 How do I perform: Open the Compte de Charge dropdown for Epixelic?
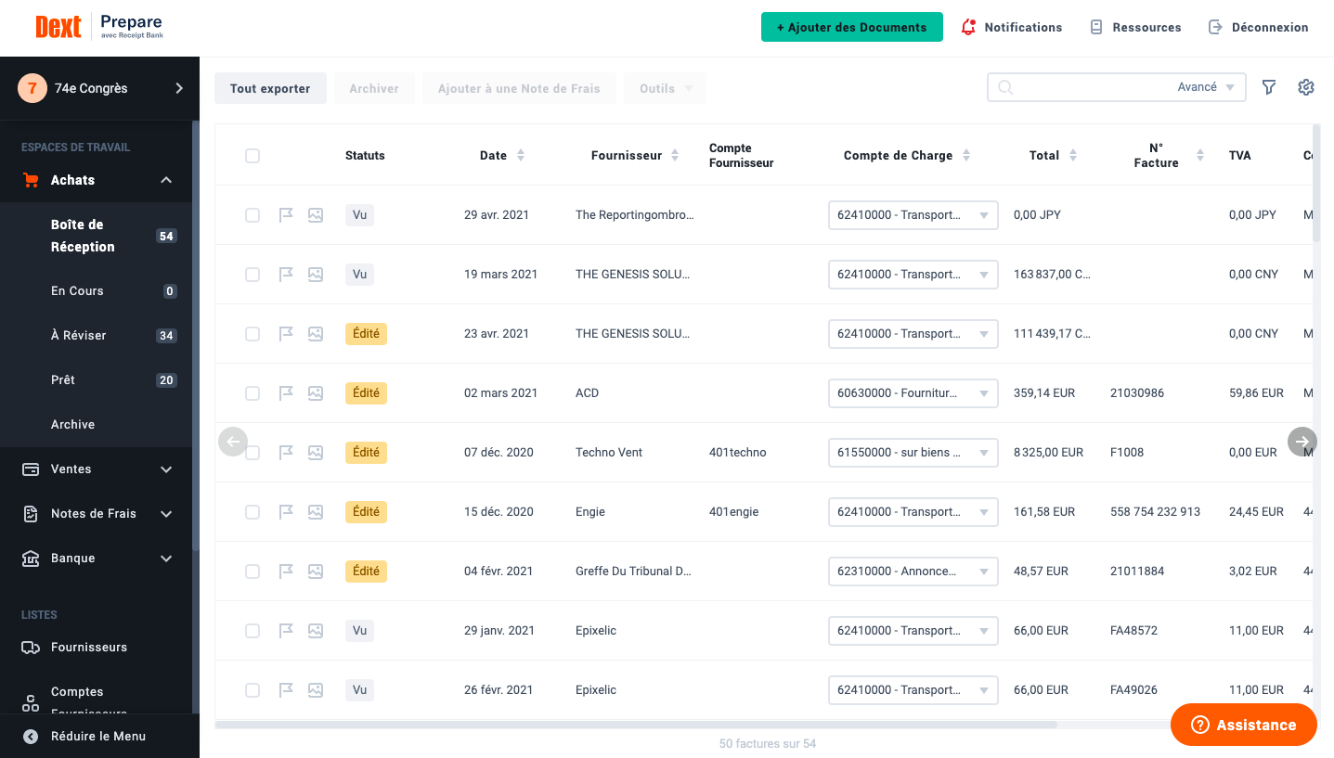pyautogui.click(x=913, y=630)
